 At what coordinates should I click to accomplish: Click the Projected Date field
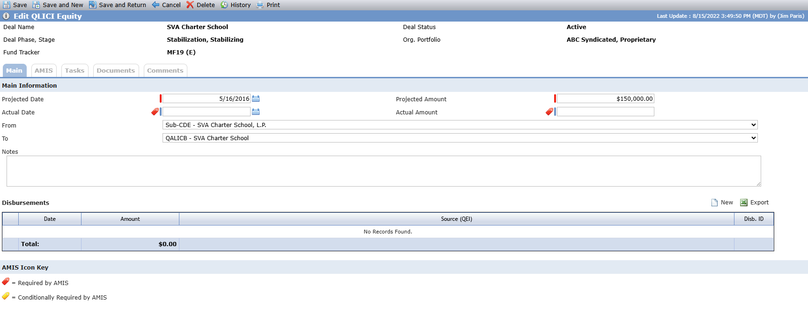coord(207,98)
